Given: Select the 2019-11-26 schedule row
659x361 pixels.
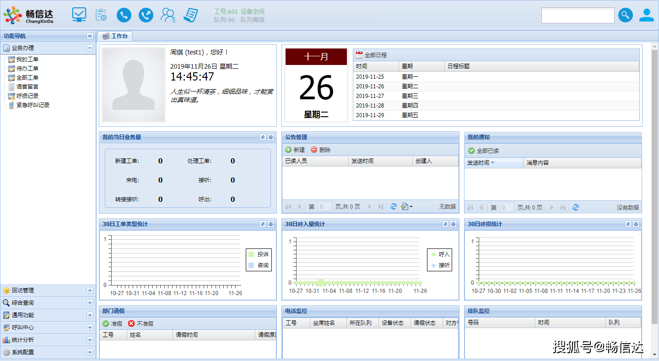Looking at the screenshot, I should pyautogui.click(x=496, y=86).
